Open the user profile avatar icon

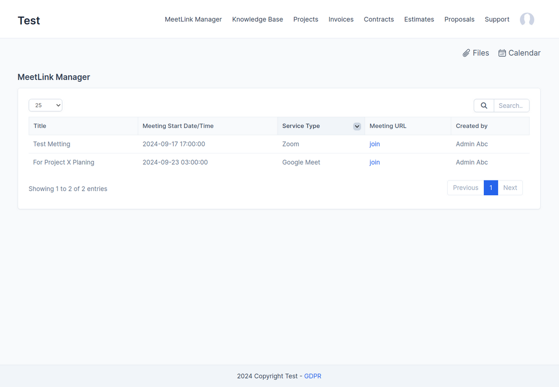526,19
